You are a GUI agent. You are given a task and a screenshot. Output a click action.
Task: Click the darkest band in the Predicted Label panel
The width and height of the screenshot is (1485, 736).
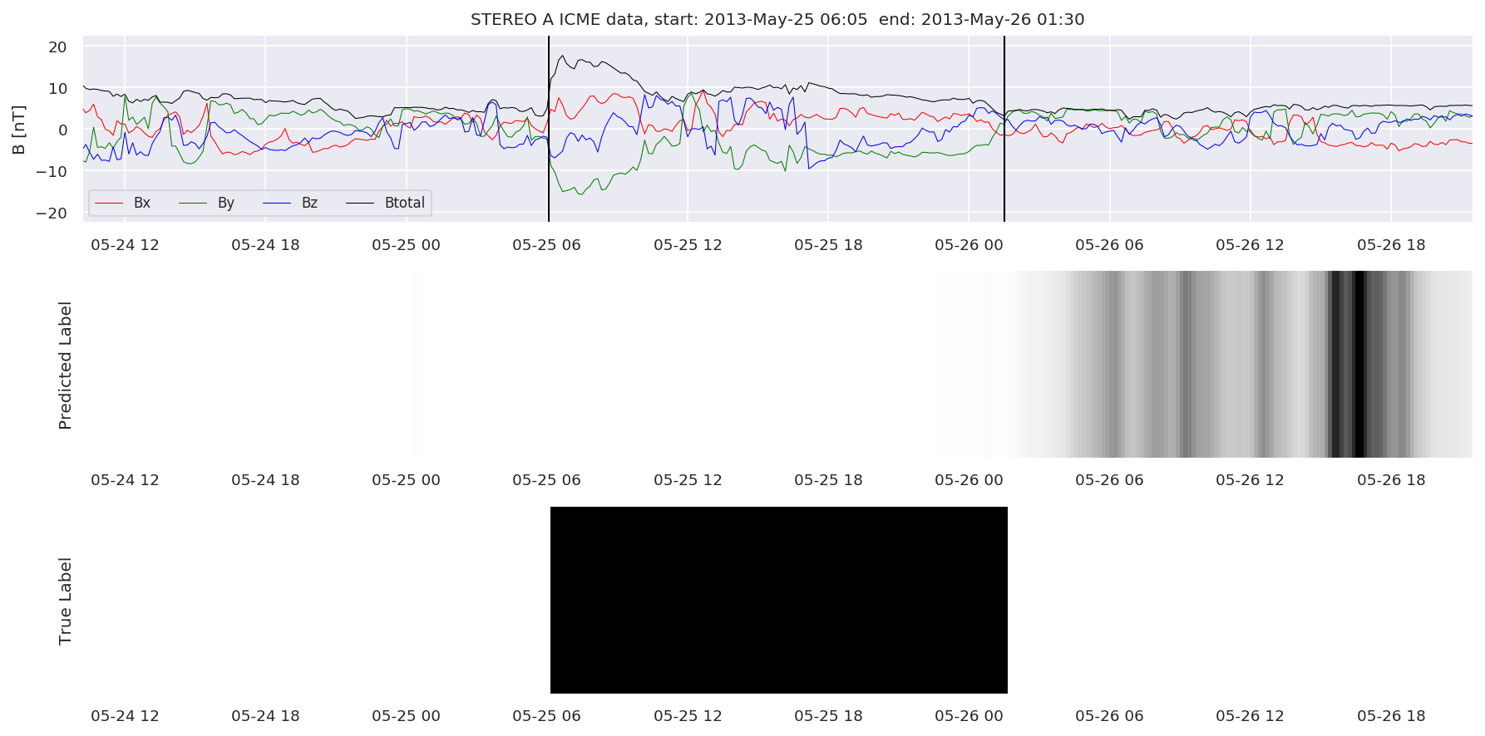1360,364
